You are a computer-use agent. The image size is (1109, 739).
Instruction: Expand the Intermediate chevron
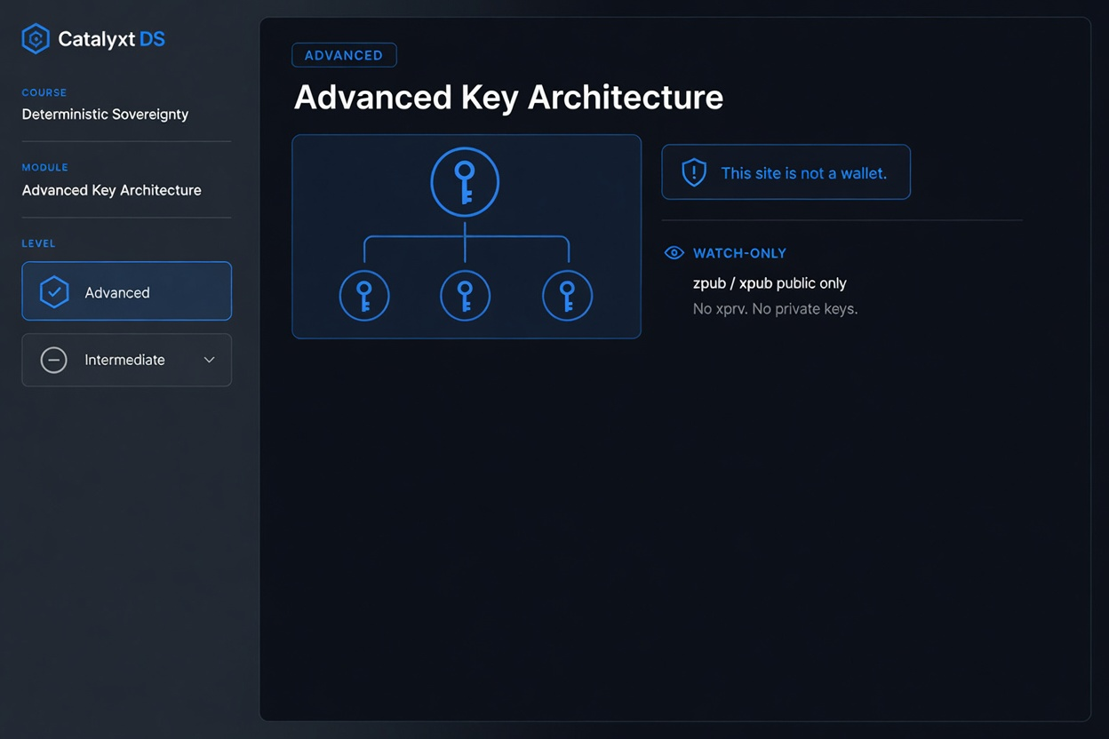pos(210,360)
